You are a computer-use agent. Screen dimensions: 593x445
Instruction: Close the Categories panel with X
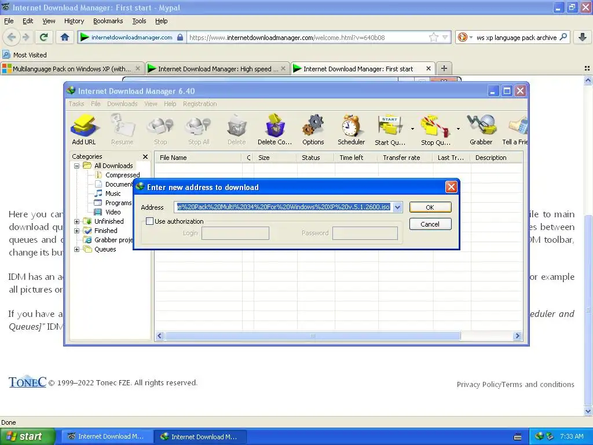coord(145,156)
